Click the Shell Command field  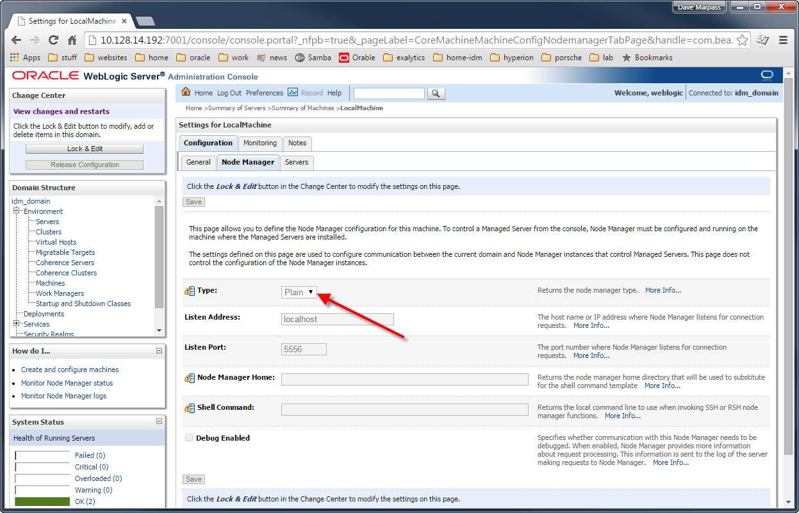tap(405, 409)
